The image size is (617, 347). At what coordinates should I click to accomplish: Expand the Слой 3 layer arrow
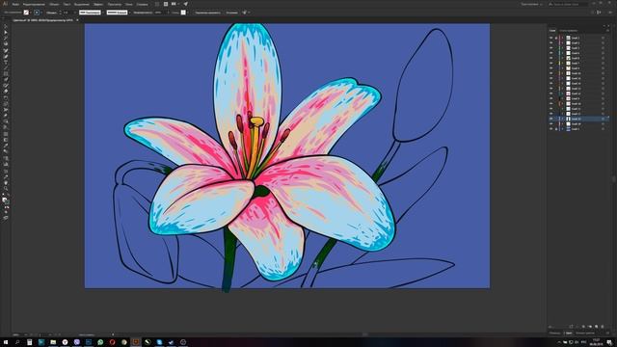pyautogui.click(x=562, y=48)
